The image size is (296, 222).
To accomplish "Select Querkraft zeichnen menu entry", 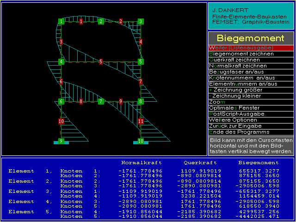I will pyautogui.click(x=251, y=60).
